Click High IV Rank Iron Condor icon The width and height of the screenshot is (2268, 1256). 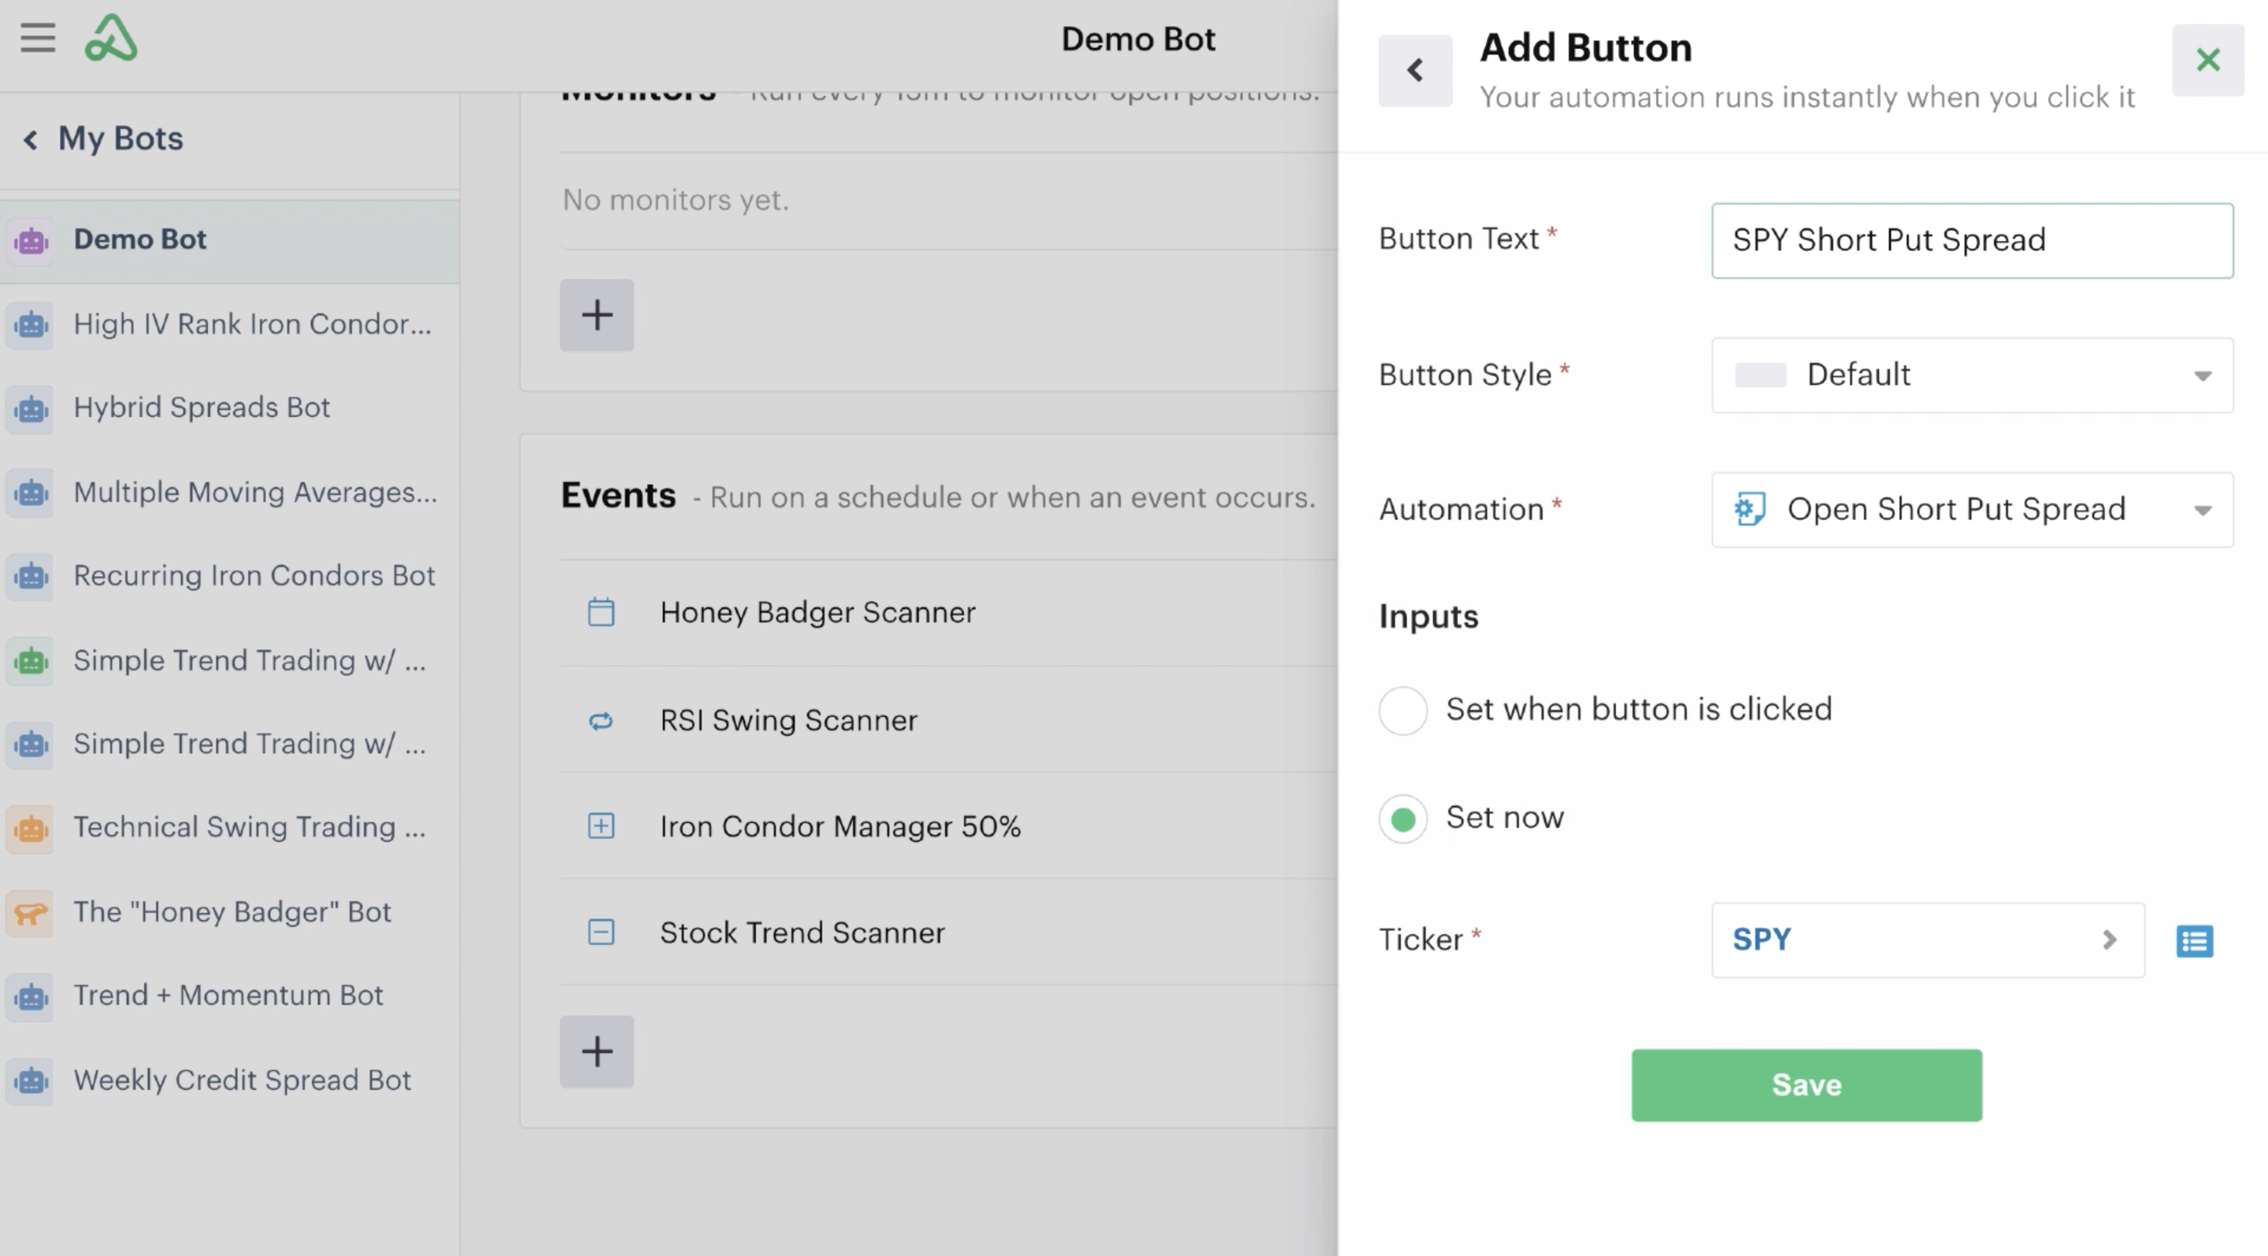point(31,326)
